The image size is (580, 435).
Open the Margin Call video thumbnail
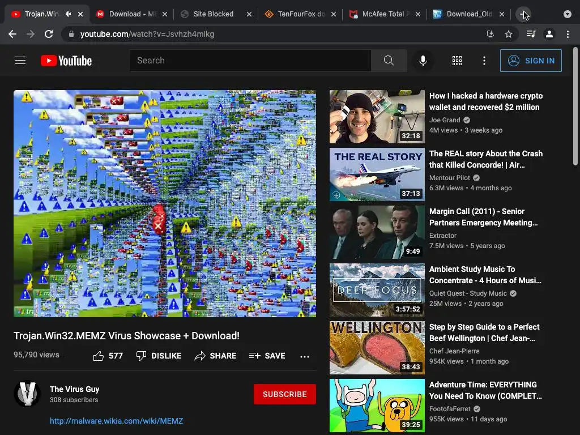[377, 232]
